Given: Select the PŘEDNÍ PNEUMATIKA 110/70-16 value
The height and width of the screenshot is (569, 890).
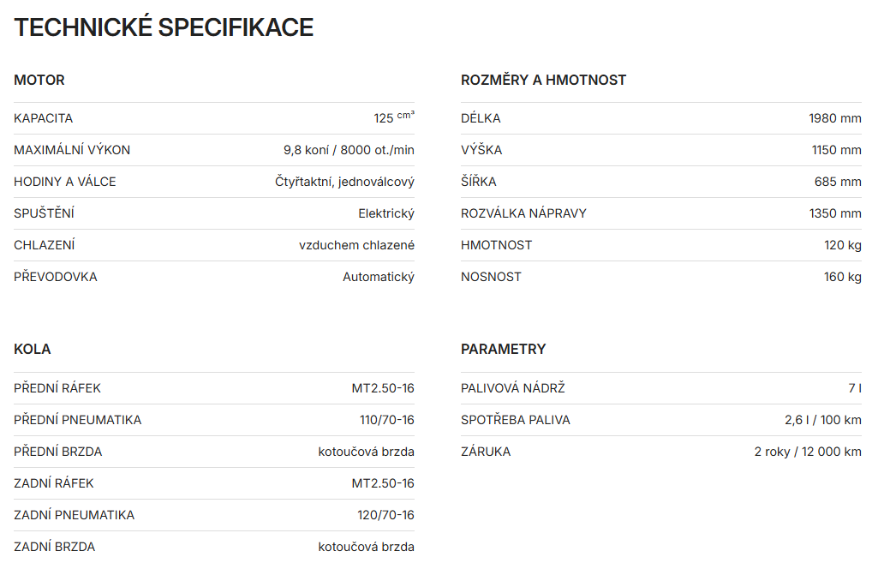Looking at the screenshot, I should tap(387, 420).
